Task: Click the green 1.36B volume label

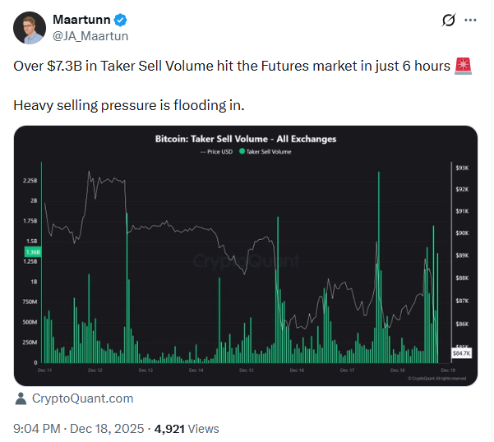Action: tap(33, 251)
